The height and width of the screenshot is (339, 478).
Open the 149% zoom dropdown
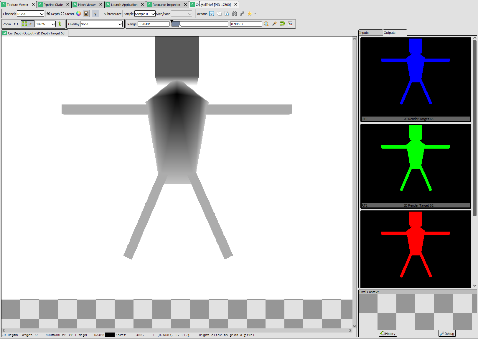(x=45, y=24)
